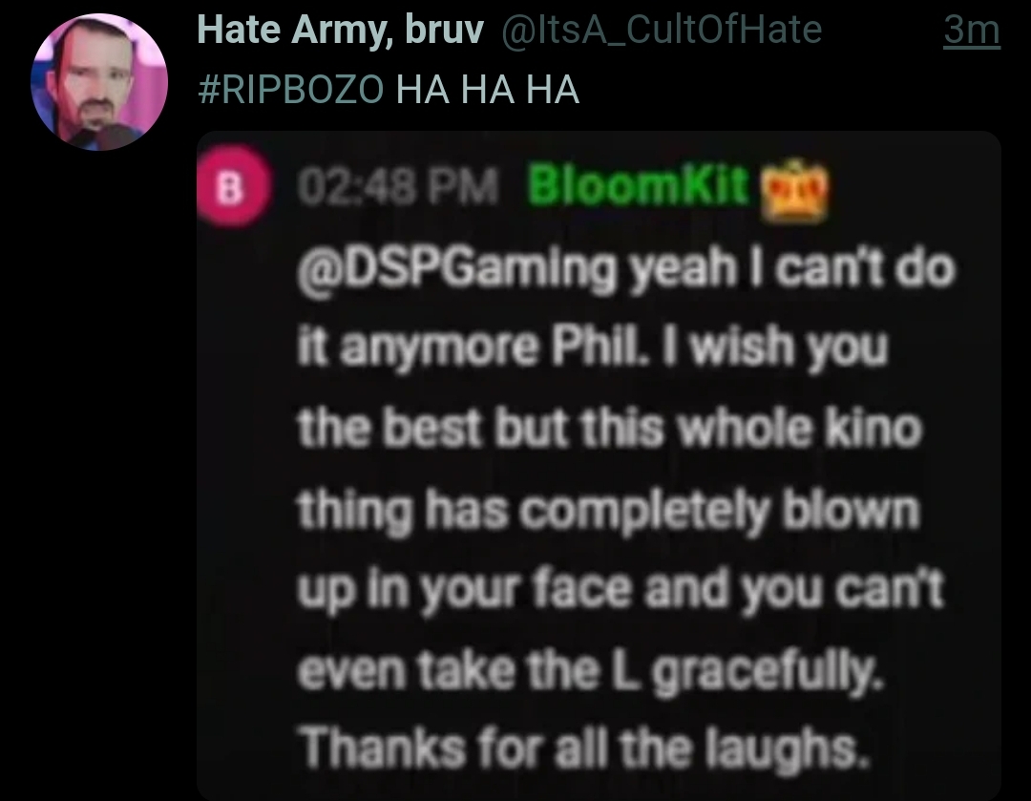The image size is (1031, 801).
Task: Open the 3m tweet timestamp link
Action: point(972,31)
